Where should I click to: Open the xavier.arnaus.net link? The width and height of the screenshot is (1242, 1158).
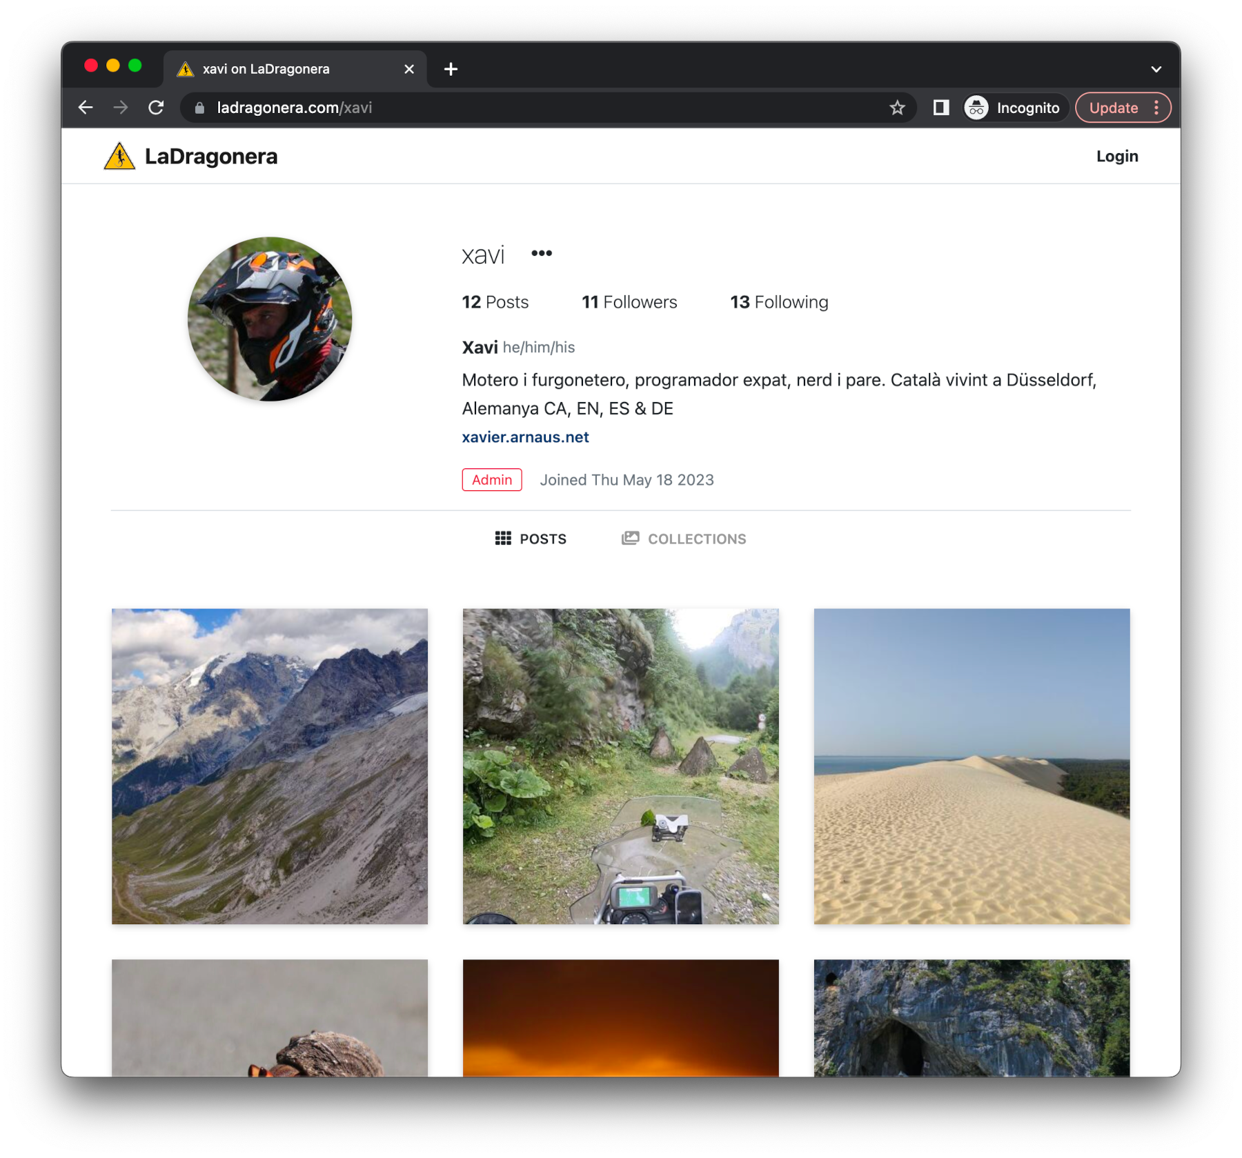coord(525,437)
